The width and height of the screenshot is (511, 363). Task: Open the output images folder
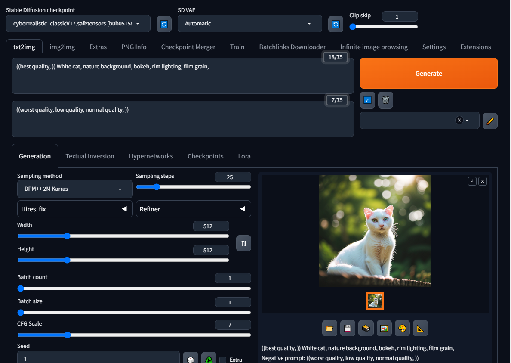(329, 328)
